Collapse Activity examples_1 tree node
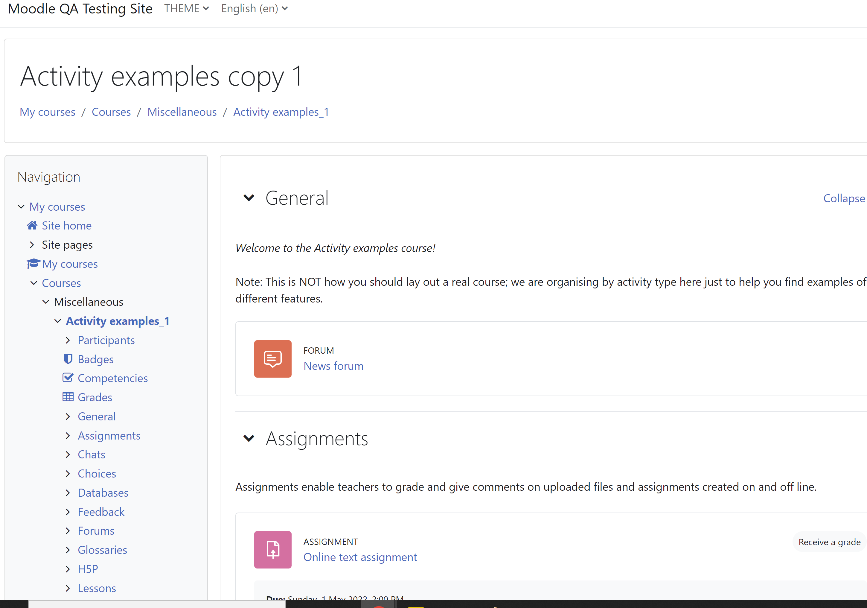The height and width of the screenshot is (608, 867). pos(58,321)
